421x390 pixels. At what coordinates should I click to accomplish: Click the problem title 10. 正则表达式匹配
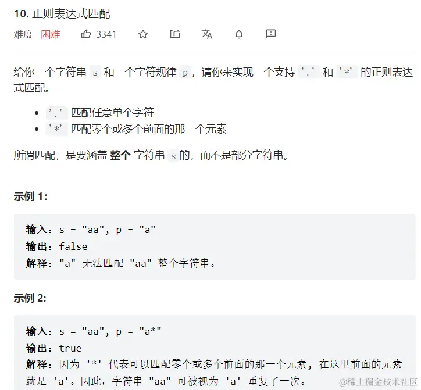point(62,14)
